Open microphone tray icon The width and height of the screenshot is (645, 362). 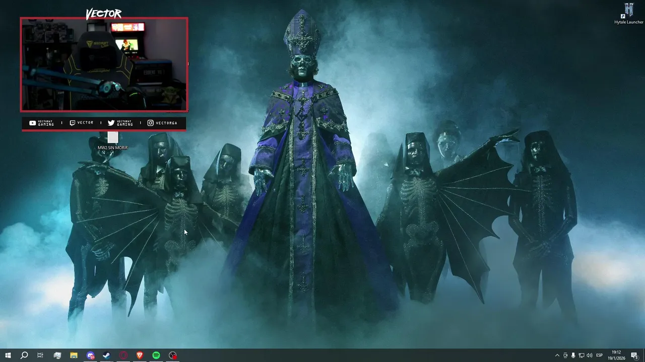[573, 355]
